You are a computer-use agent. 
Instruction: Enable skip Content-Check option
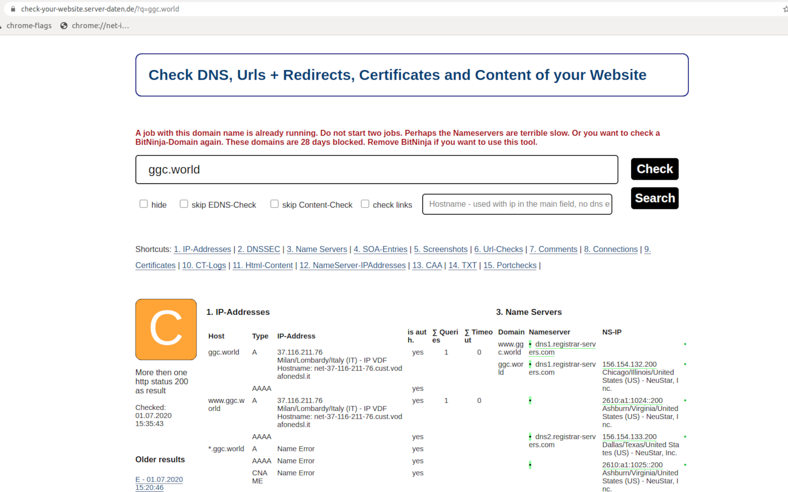[274, 204]
